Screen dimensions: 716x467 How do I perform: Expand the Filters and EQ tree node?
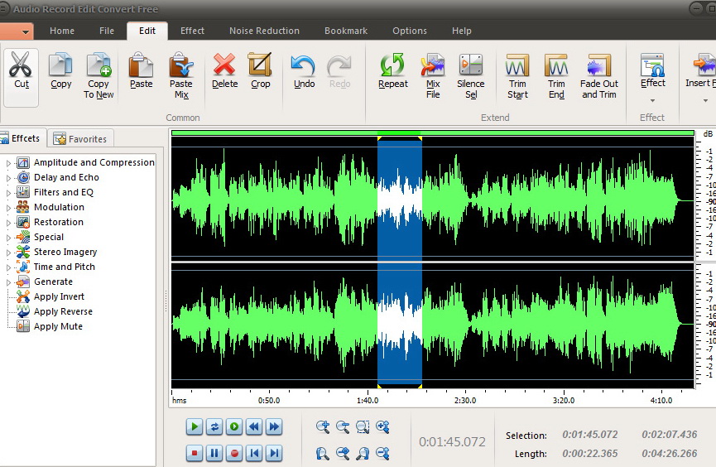9,193
